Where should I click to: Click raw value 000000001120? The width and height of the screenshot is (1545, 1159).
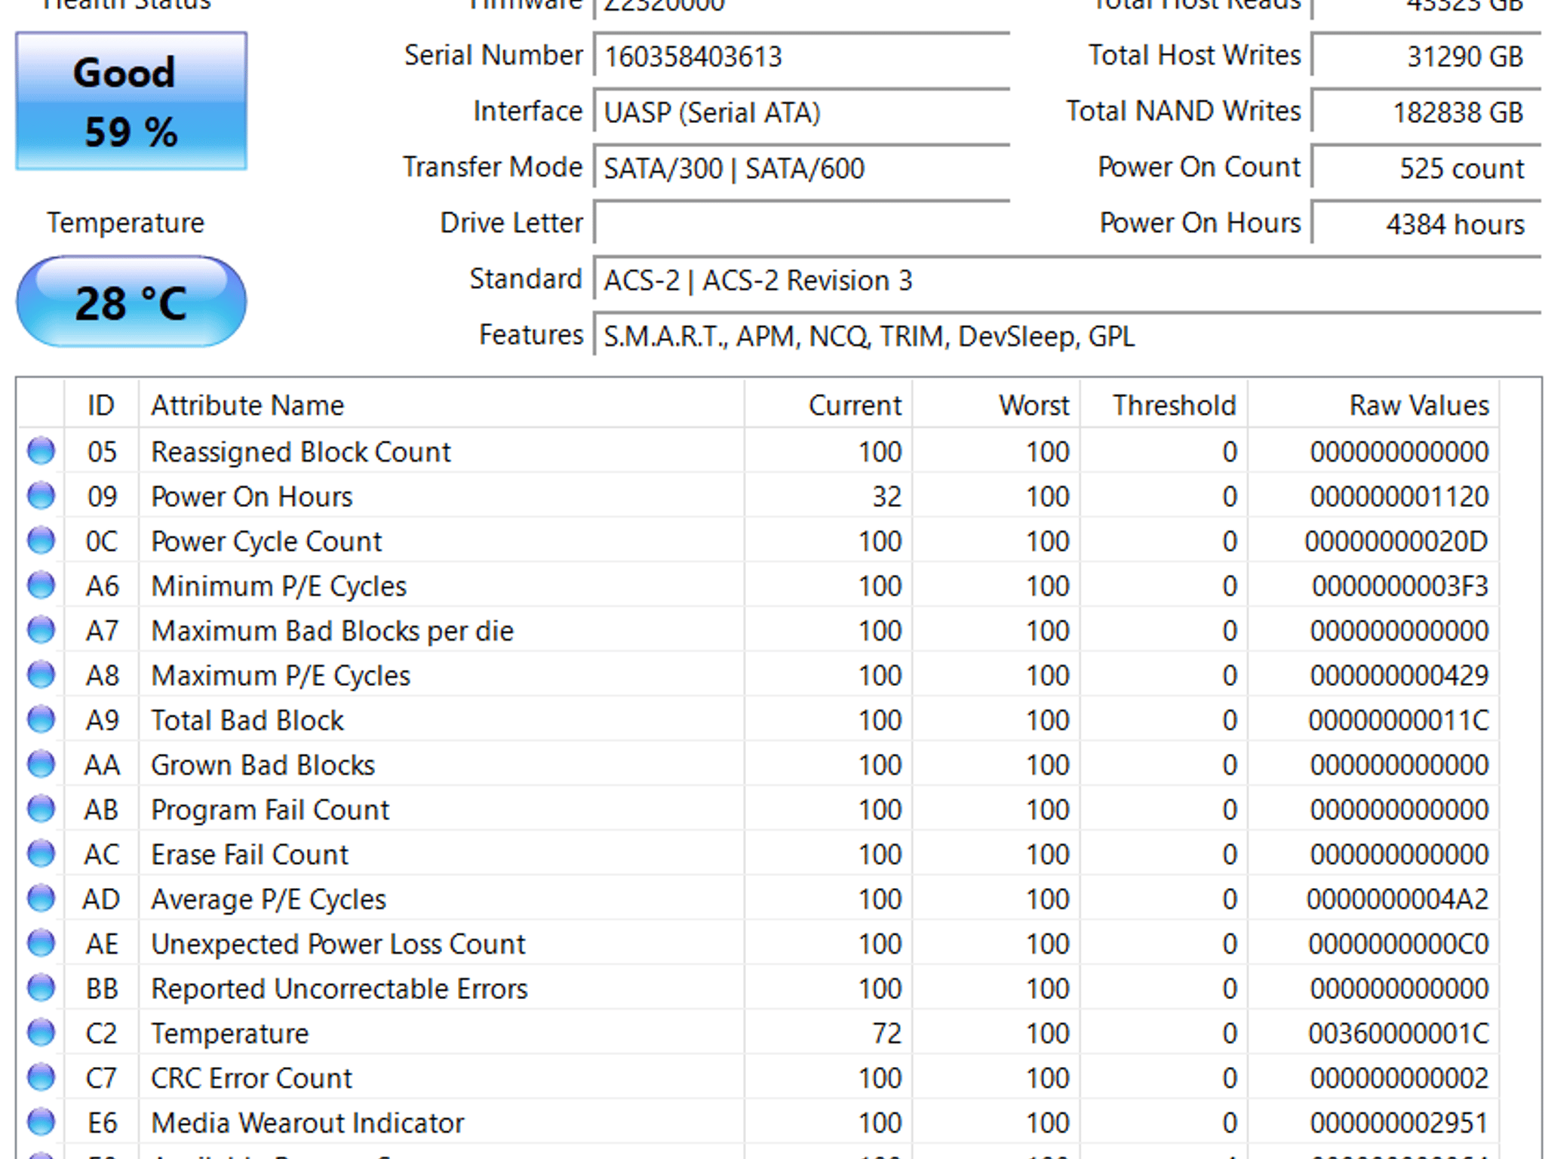1399,496
